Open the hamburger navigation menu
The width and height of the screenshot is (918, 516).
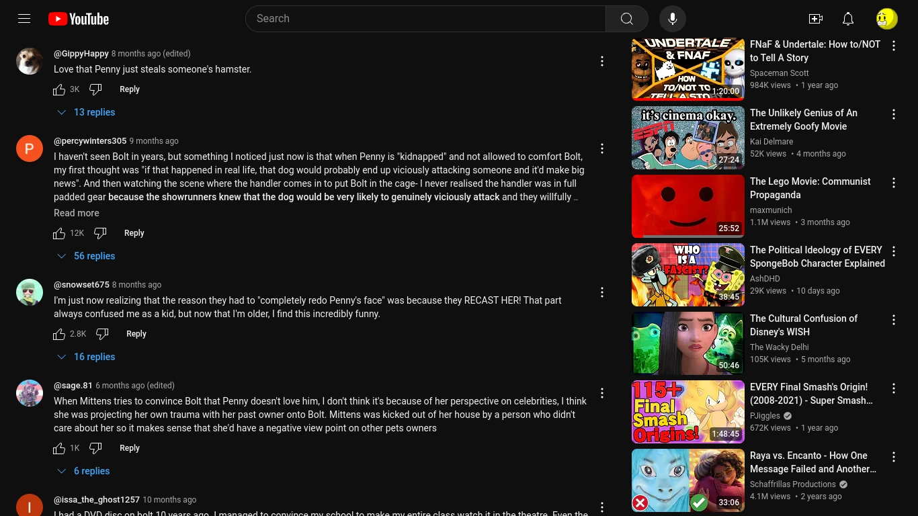(x=24, y=19)
